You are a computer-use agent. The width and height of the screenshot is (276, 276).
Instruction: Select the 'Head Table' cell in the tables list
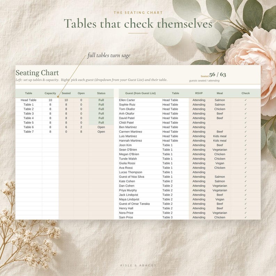[29, 100]
